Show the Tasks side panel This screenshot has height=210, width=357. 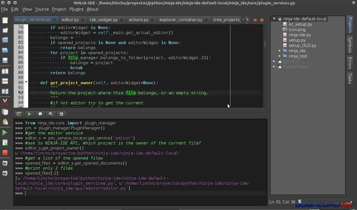[x=350, y=78]
